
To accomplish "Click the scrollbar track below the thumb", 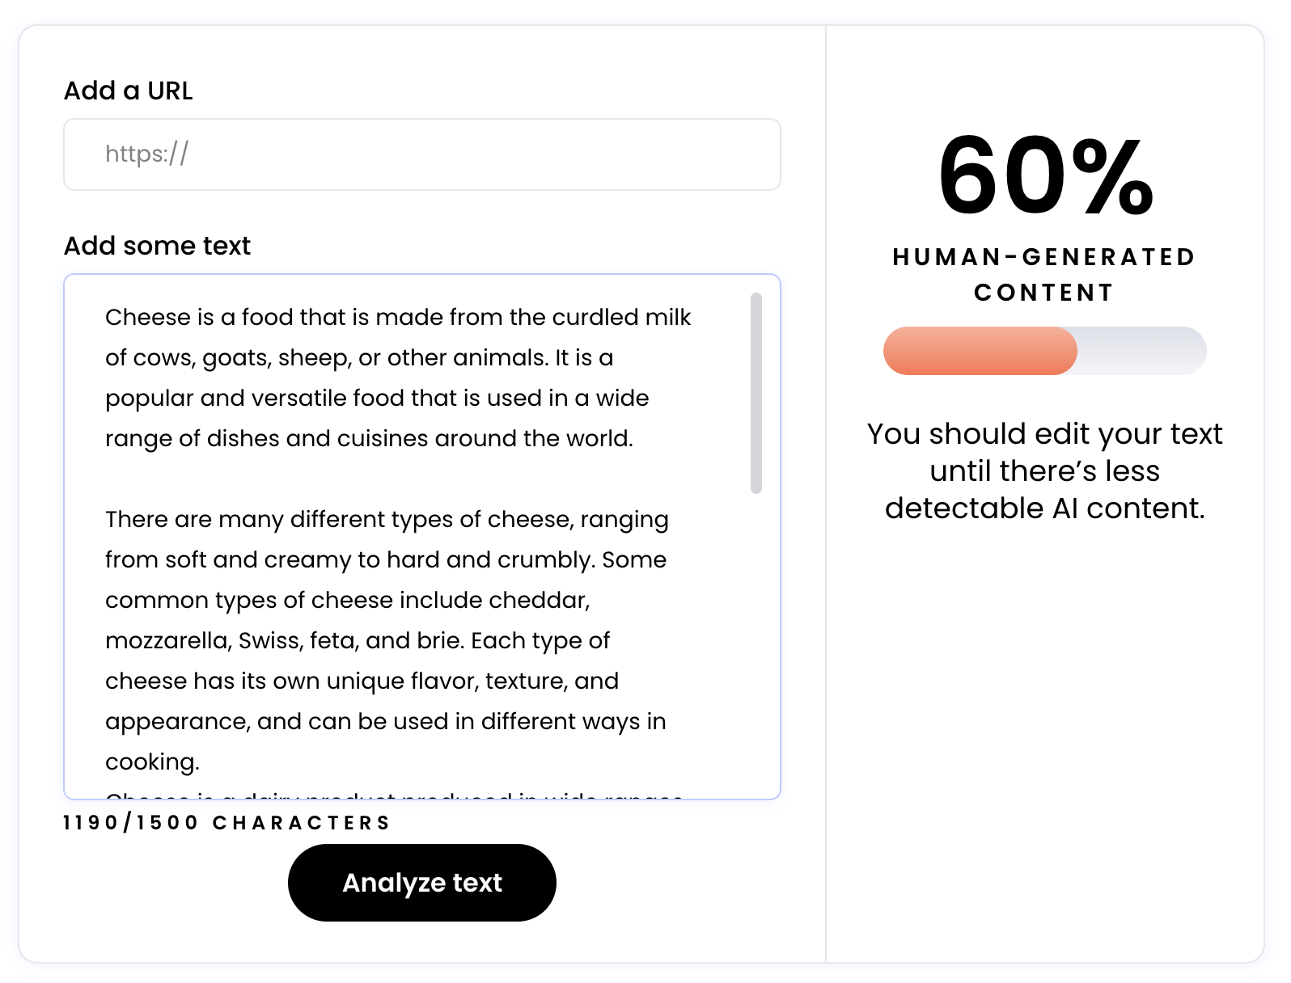I will (x=756, y=647).
